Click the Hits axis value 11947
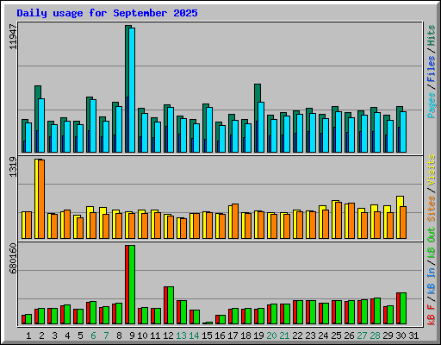Image resolution: width=441 pixels, height=345 pixels. (x=13, y=36)
